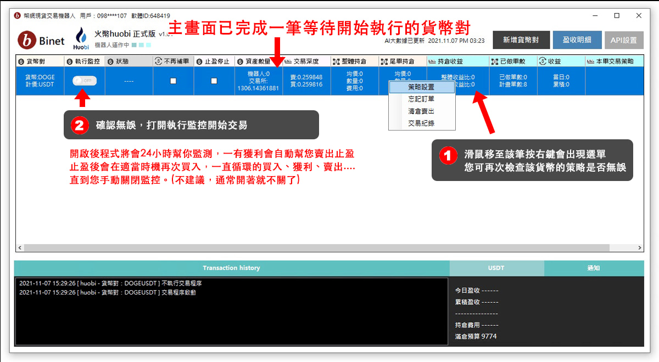This screenshot has height=362, width=659.
Task: Select the 貨幣:DOGE 計價:USDT cell
Action: [40, 81]
